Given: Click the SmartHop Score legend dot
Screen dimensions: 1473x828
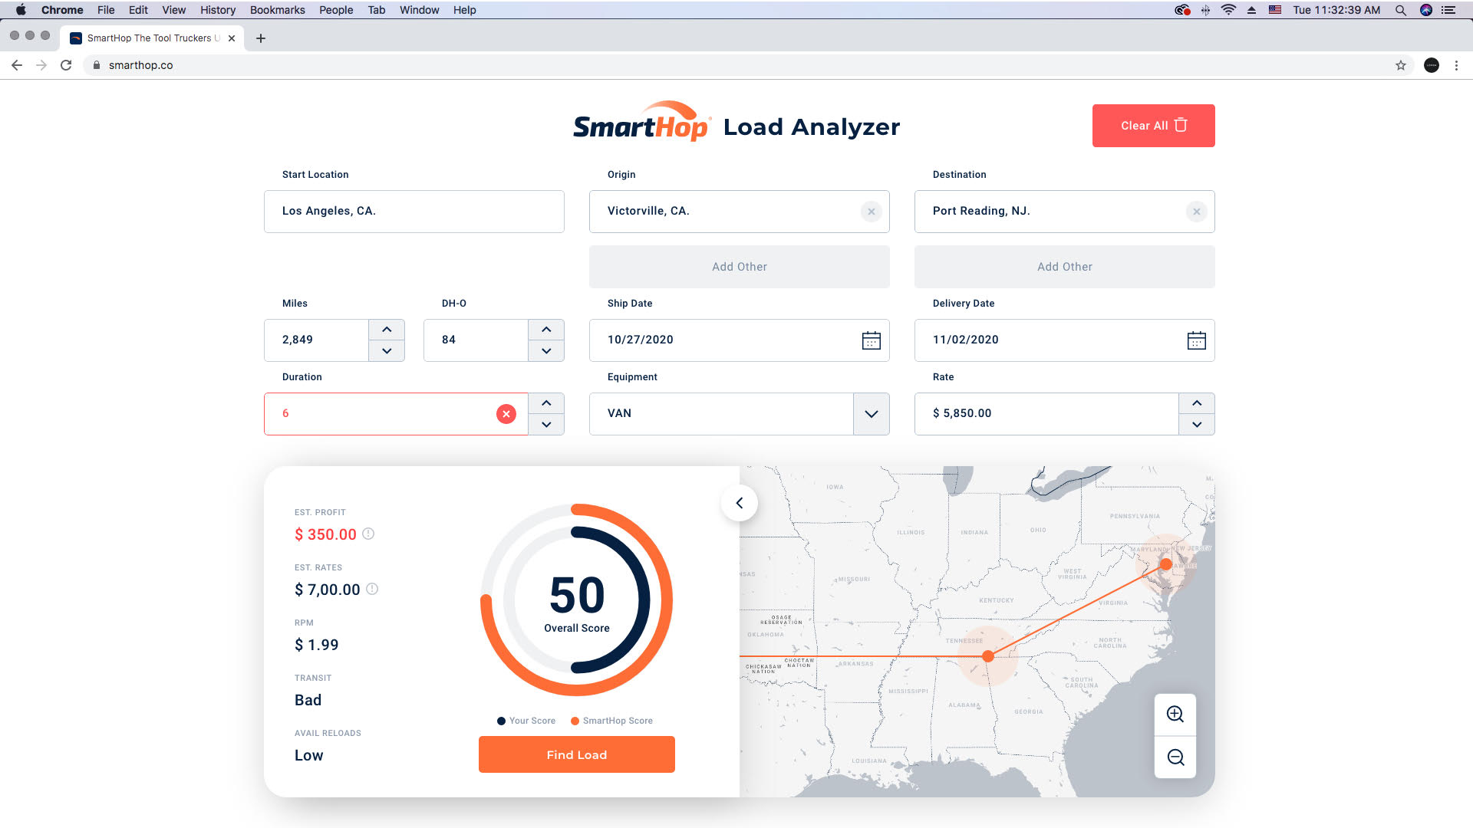Looking at the screenshot, I should pyautogui.click(x=575, y=721).
